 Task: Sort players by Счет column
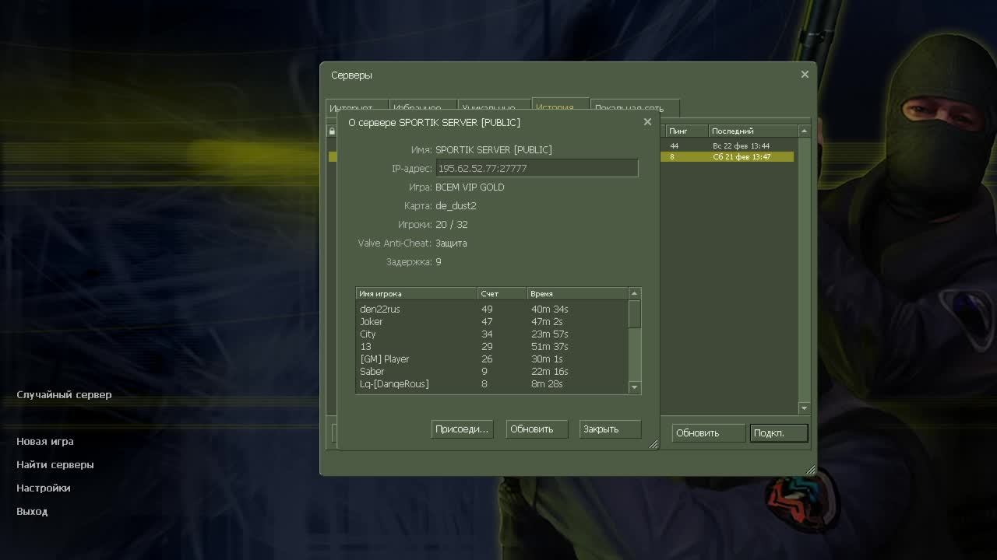click(x=502, y=294)
